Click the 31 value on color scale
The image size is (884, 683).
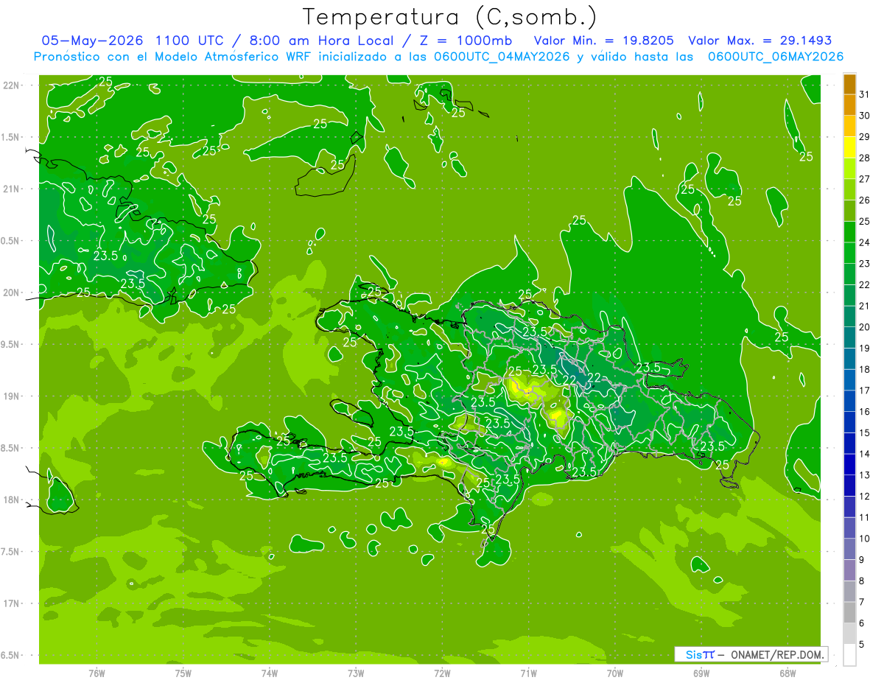[865, 95]
